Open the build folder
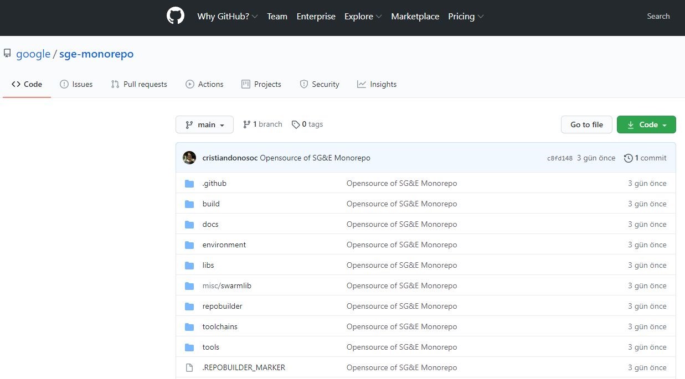This screenshot has width=685, height=379. [x=211, y=204]
